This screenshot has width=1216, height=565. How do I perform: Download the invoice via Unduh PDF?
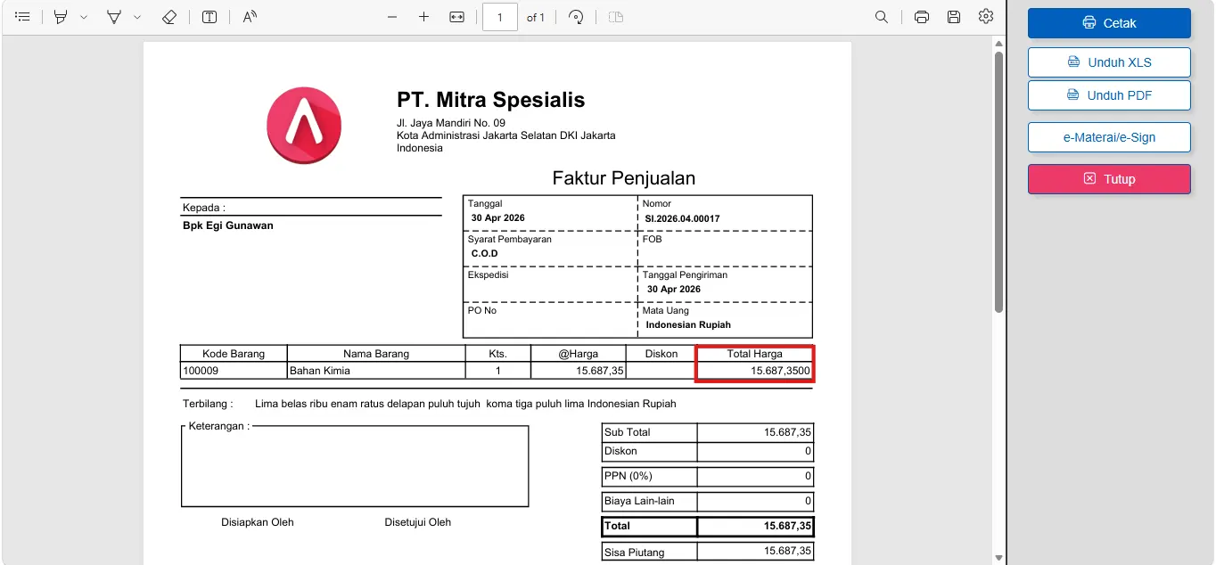1109,95
